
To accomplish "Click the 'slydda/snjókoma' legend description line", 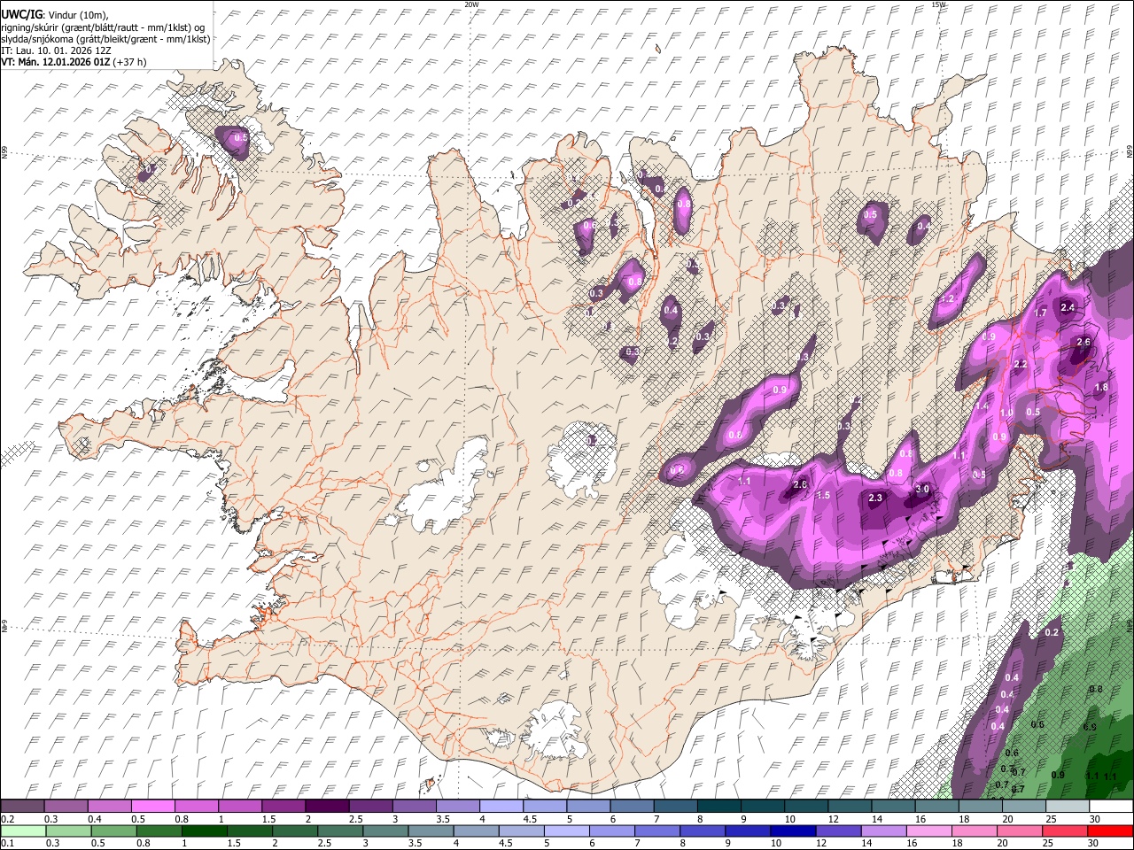I will pos(105,39).
